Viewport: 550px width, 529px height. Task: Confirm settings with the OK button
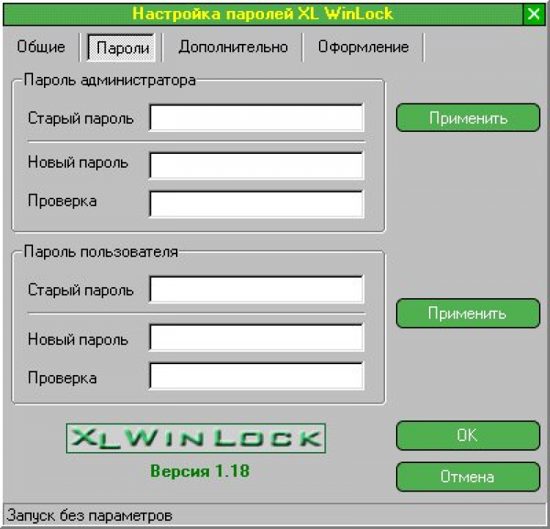point(468,435)
